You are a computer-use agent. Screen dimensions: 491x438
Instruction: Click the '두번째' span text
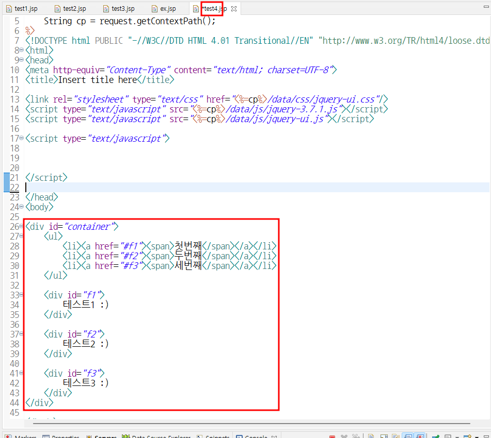tap(188, 256)
